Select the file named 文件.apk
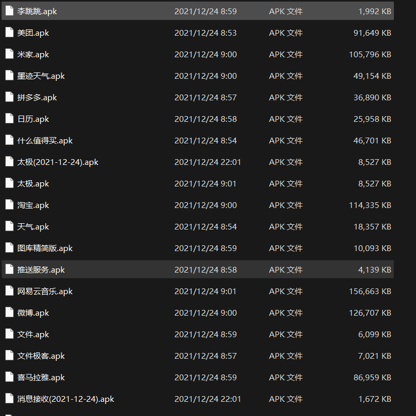 (x=33, y=334)
